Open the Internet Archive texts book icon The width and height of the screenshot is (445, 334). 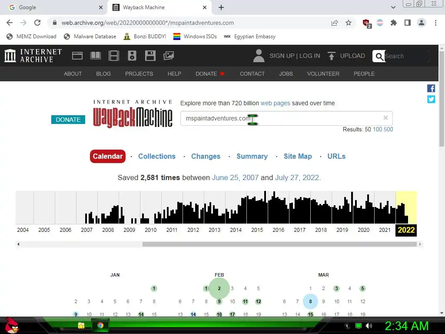click(95, 56)
